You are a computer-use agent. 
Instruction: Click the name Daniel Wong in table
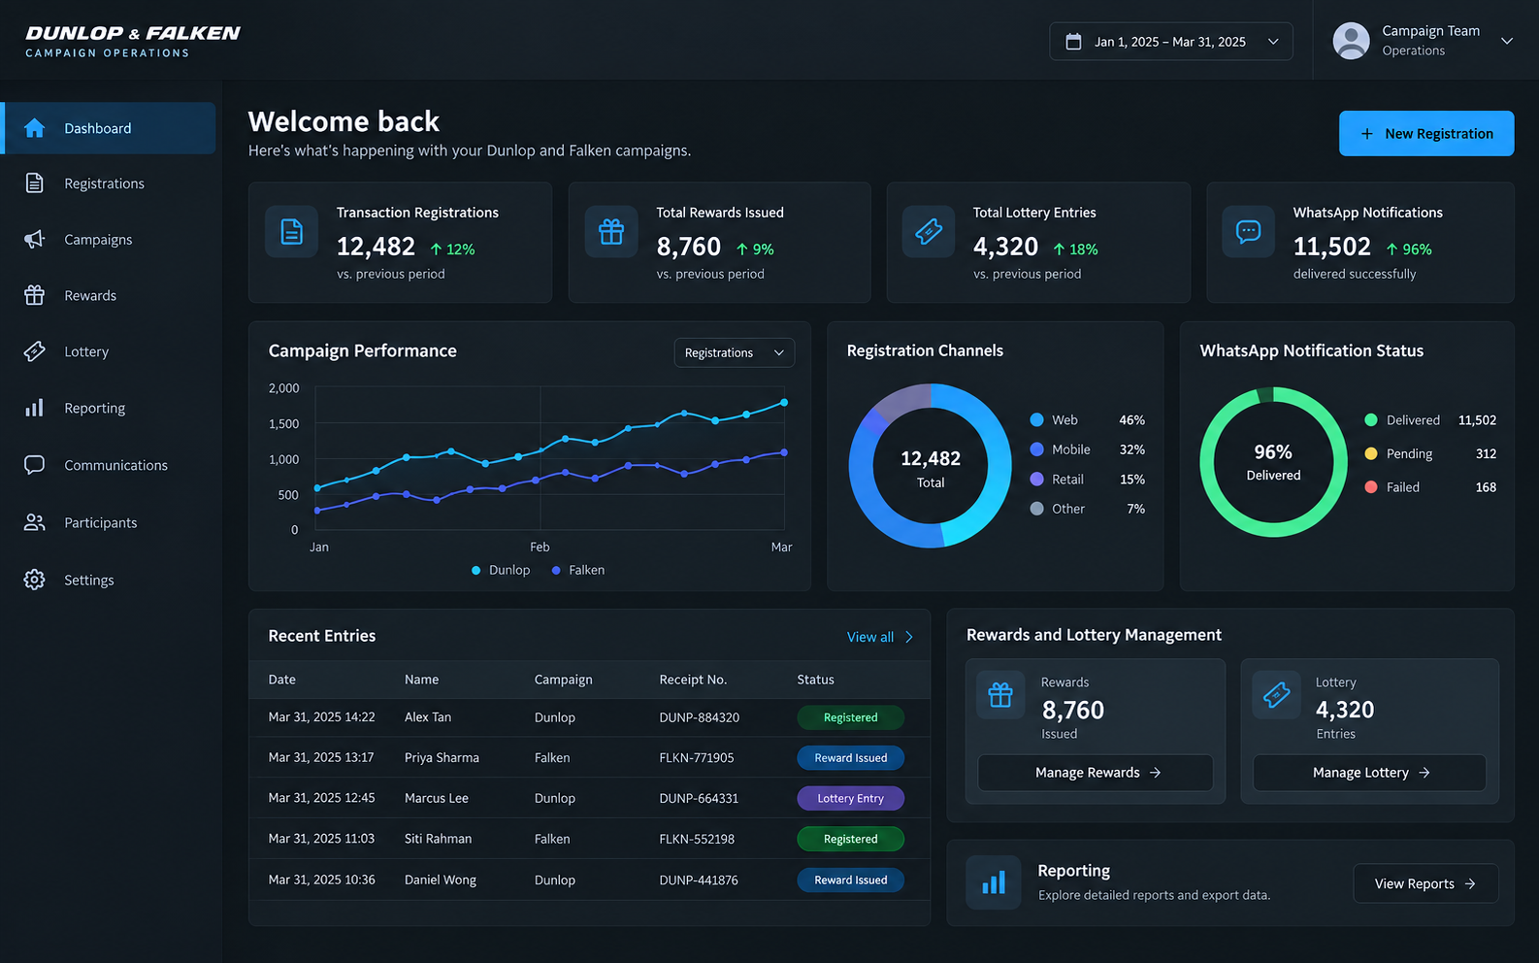(x=441, y=880)
